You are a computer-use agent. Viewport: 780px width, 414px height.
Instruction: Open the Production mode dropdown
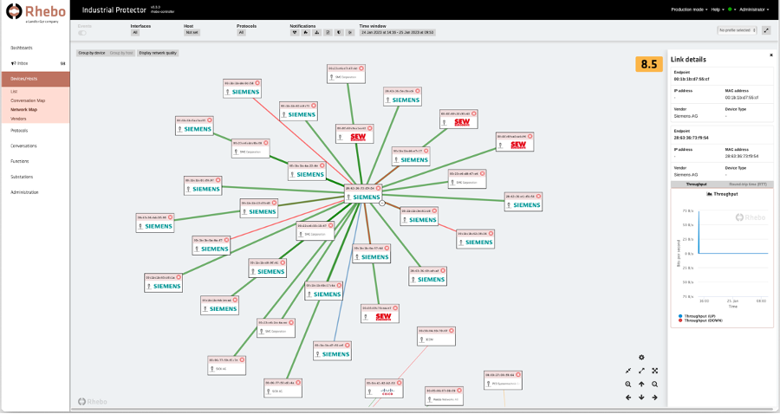click(690, 10)
